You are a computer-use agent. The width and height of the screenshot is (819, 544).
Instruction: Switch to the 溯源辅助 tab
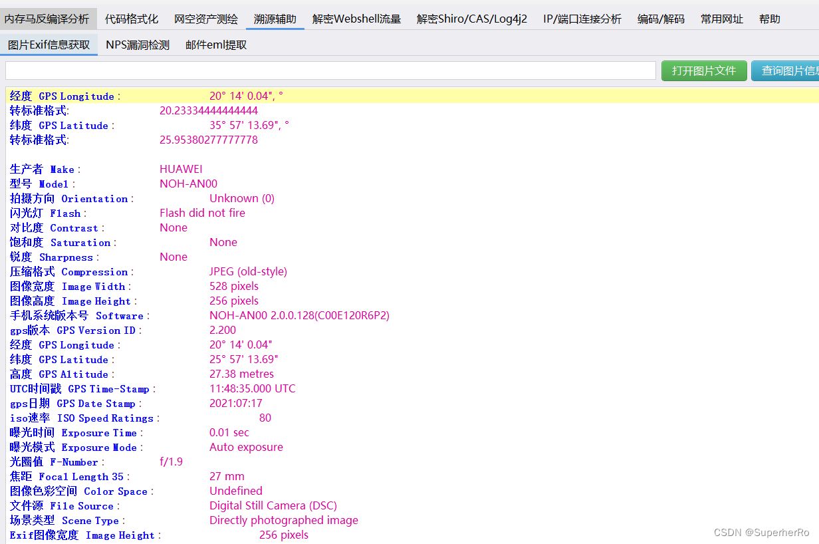pyautogui.click(x=275, y=19)
